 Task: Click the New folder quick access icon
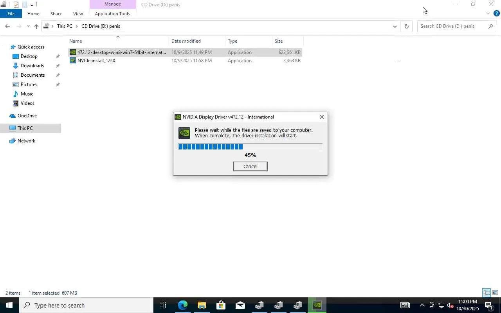24,5
